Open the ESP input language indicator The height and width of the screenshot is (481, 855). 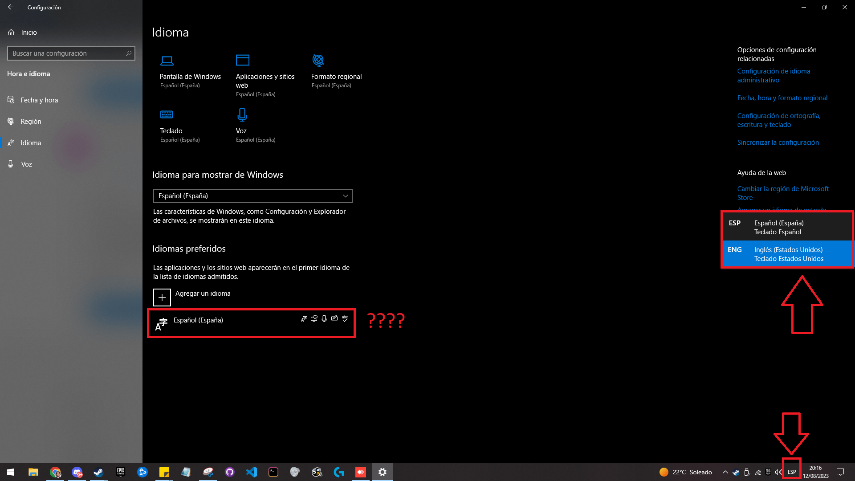(x=792, y=472)
